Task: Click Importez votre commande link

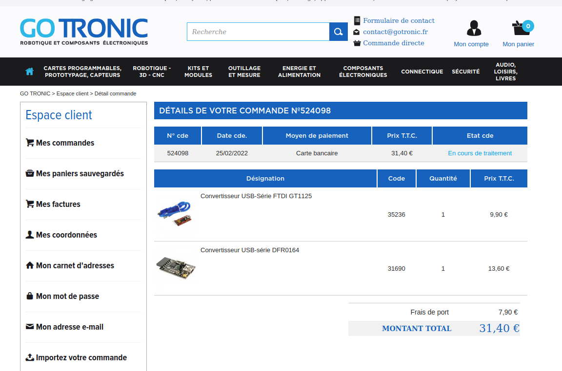Action: (x=81, y=357)
